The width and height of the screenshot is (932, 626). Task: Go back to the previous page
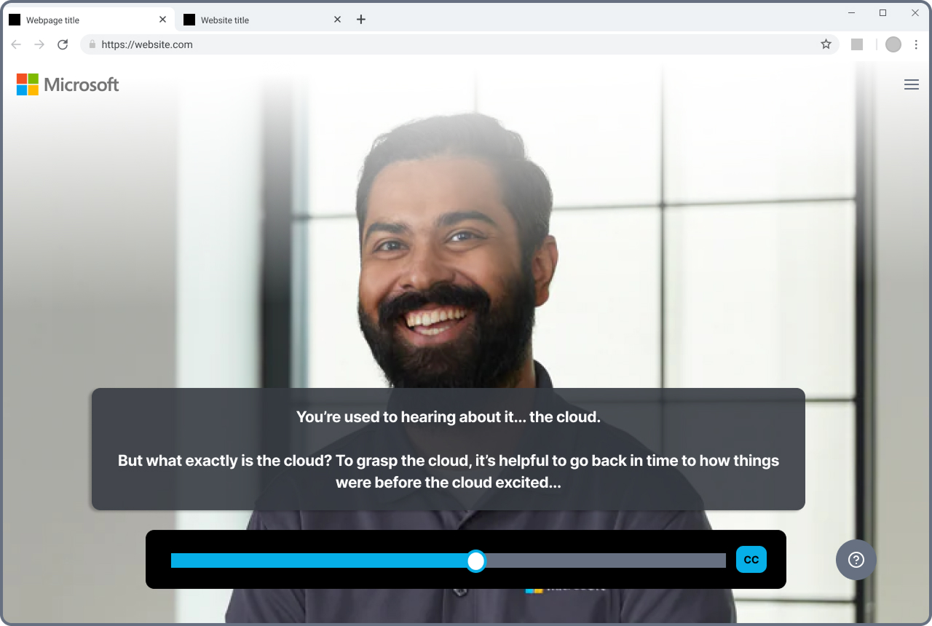pos(16,44)
